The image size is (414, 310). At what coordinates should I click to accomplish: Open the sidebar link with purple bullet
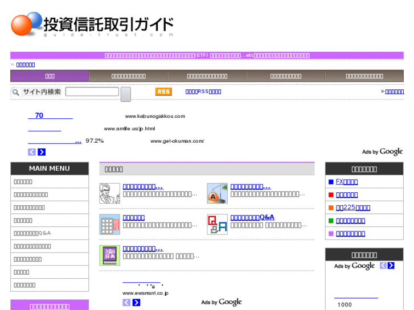point(350,233)
